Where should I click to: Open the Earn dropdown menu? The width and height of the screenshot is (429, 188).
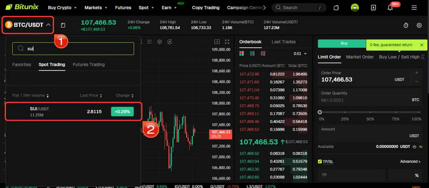coord(169,8)
